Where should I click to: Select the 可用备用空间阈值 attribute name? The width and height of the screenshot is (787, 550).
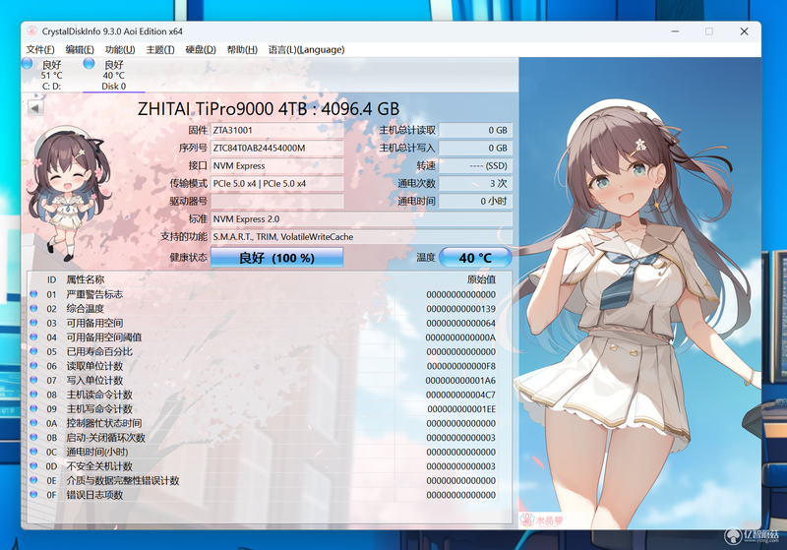(x=104, y=337)
